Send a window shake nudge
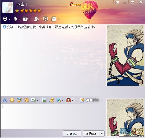This screenshot has height=138, width=145. 27,100
